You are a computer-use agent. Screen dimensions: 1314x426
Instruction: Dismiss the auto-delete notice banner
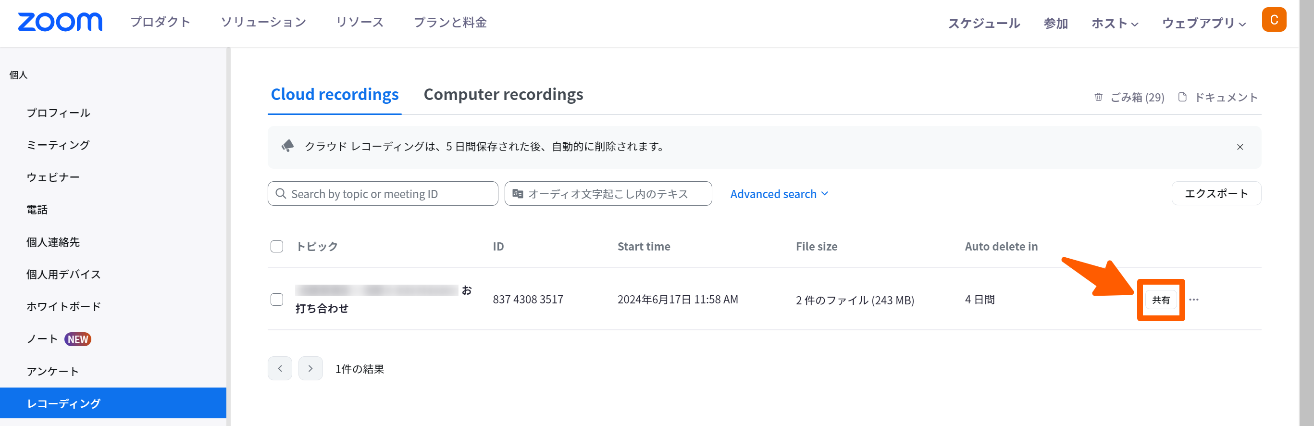[x=1240, y=147]
